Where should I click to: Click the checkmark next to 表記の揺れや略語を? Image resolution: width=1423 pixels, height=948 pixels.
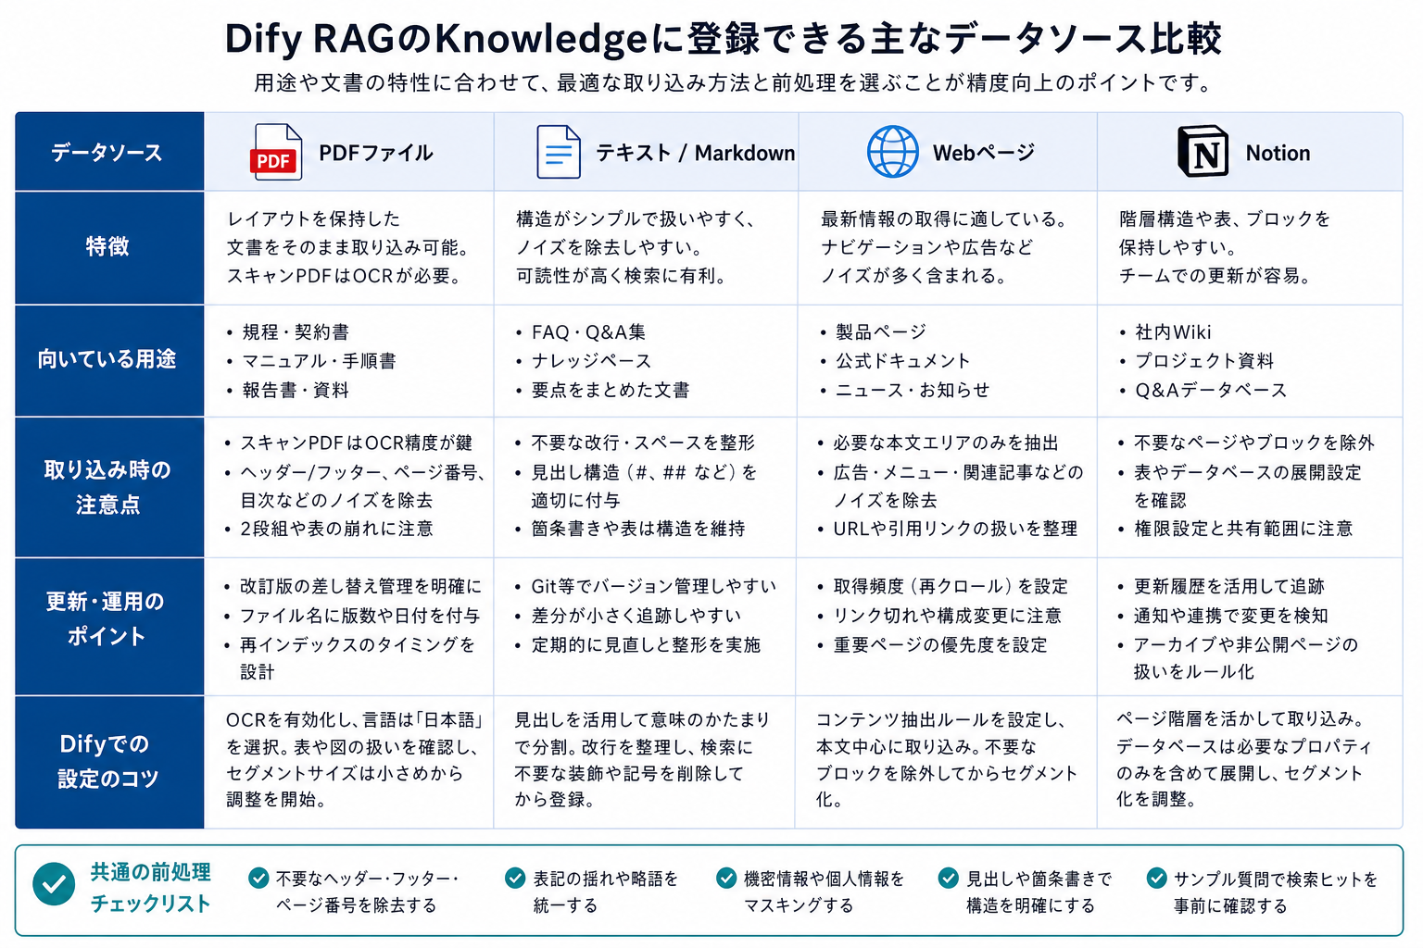coord(515,878)
